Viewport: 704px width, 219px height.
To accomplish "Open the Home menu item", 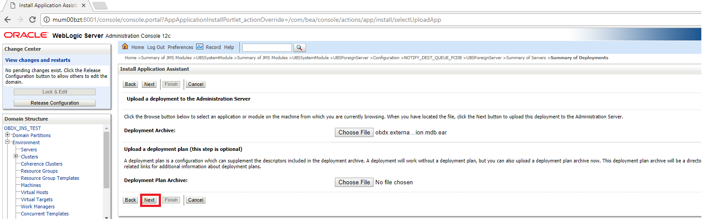I will 137,47.
